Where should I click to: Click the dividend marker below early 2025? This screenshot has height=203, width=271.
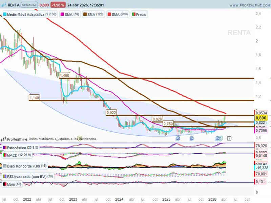click(178, 138)
